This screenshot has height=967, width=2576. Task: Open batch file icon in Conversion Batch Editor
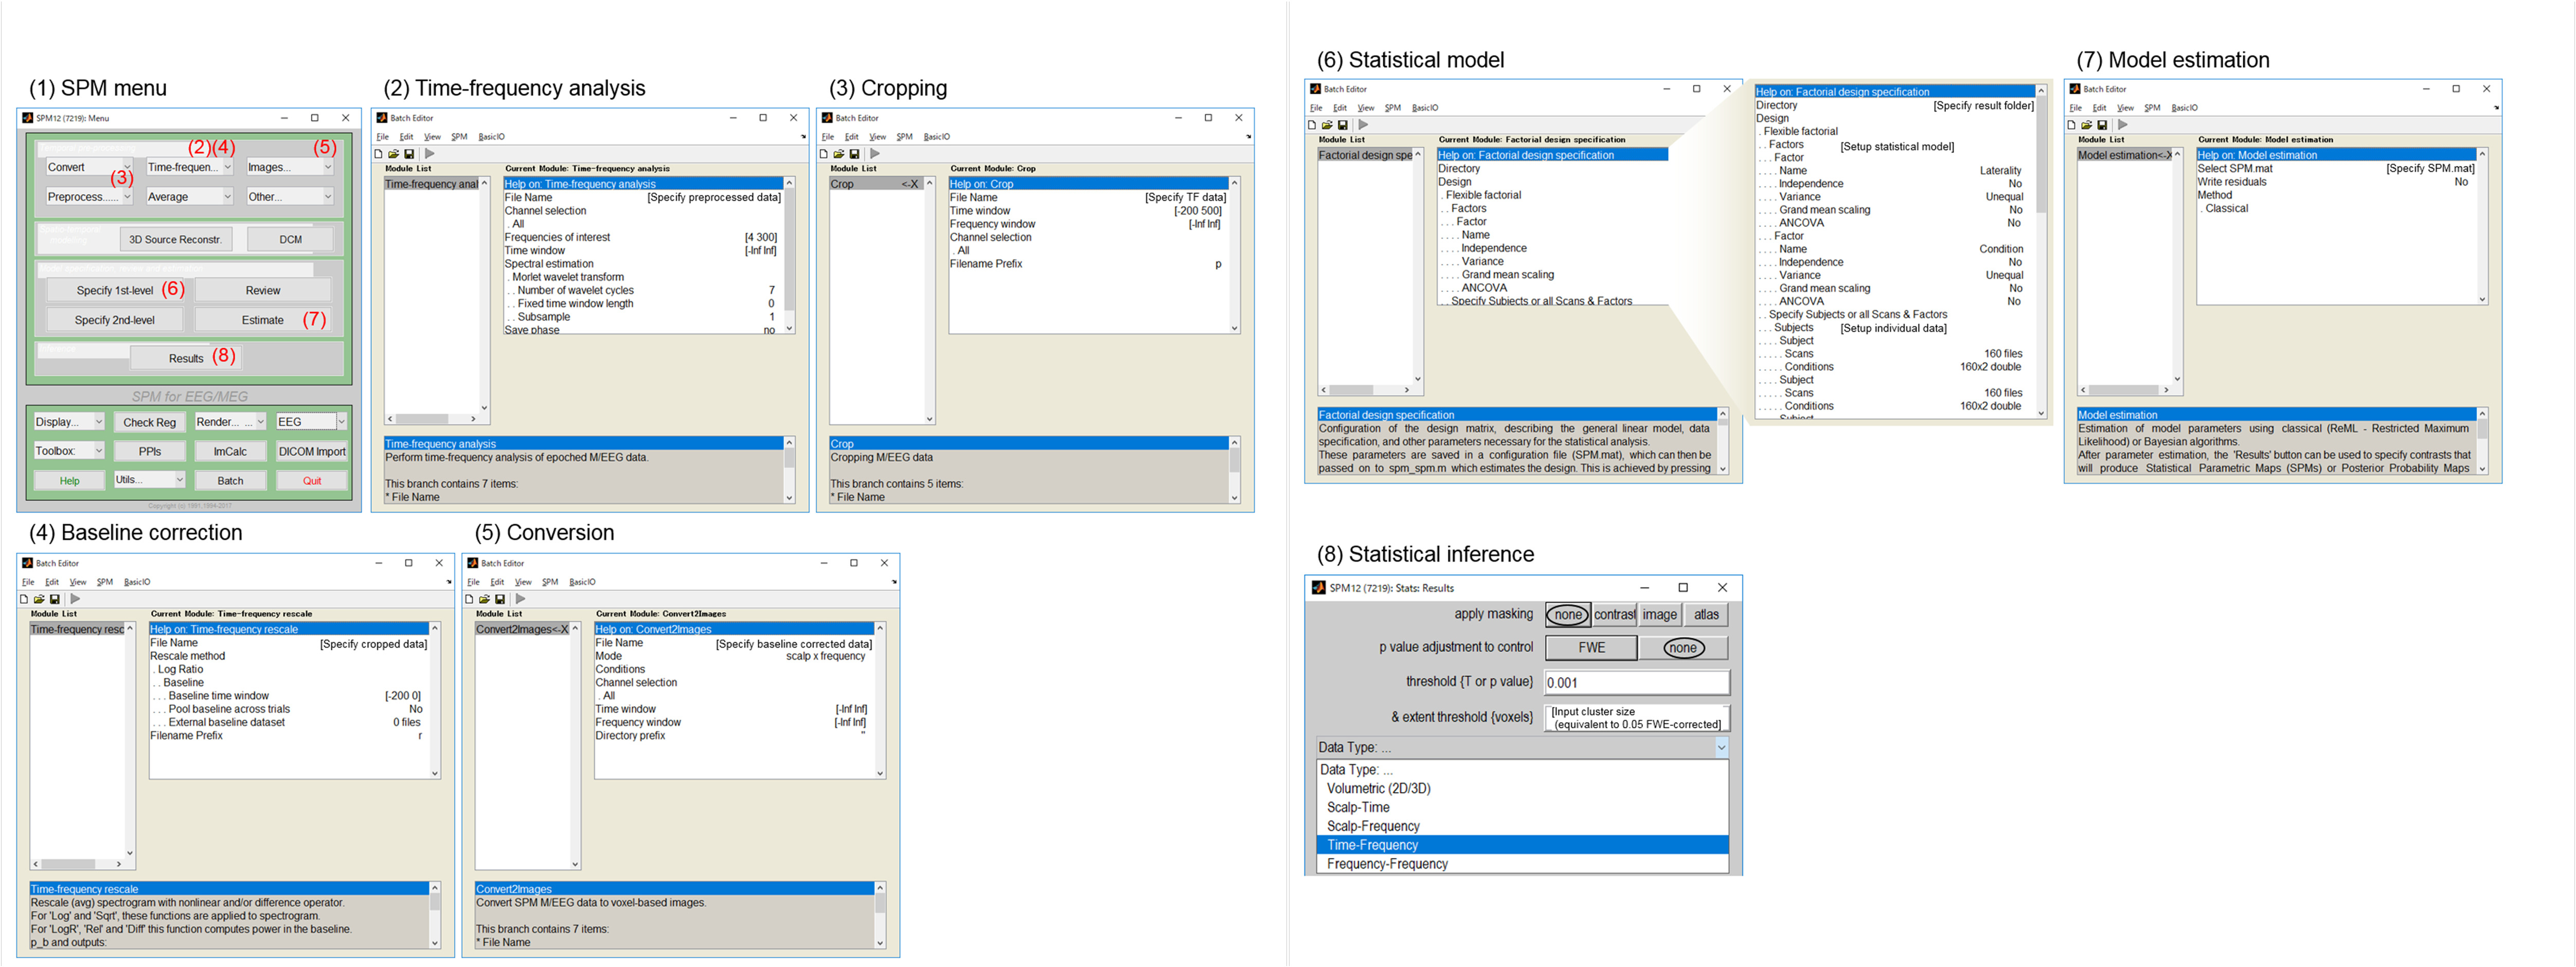point(485,599)
